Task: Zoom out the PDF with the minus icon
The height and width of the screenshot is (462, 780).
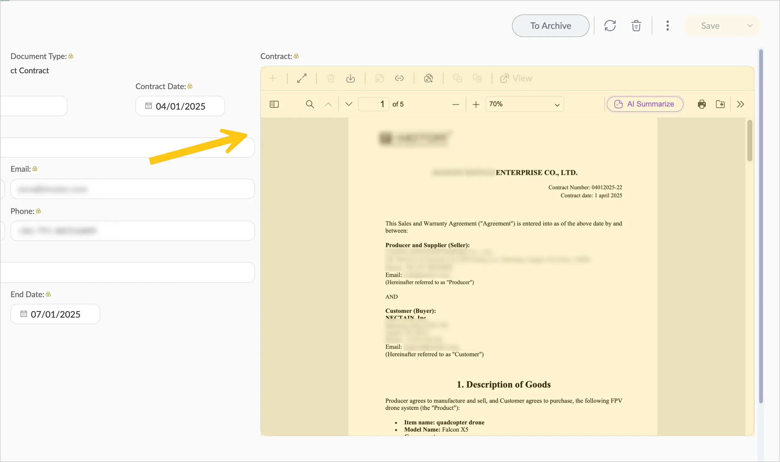Action: click(456, 105)
